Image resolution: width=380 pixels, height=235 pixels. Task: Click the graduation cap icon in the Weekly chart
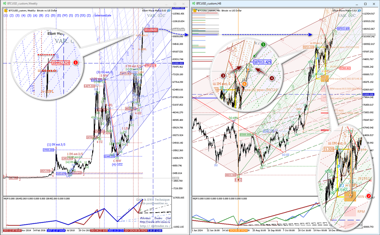tap(169, 10)
